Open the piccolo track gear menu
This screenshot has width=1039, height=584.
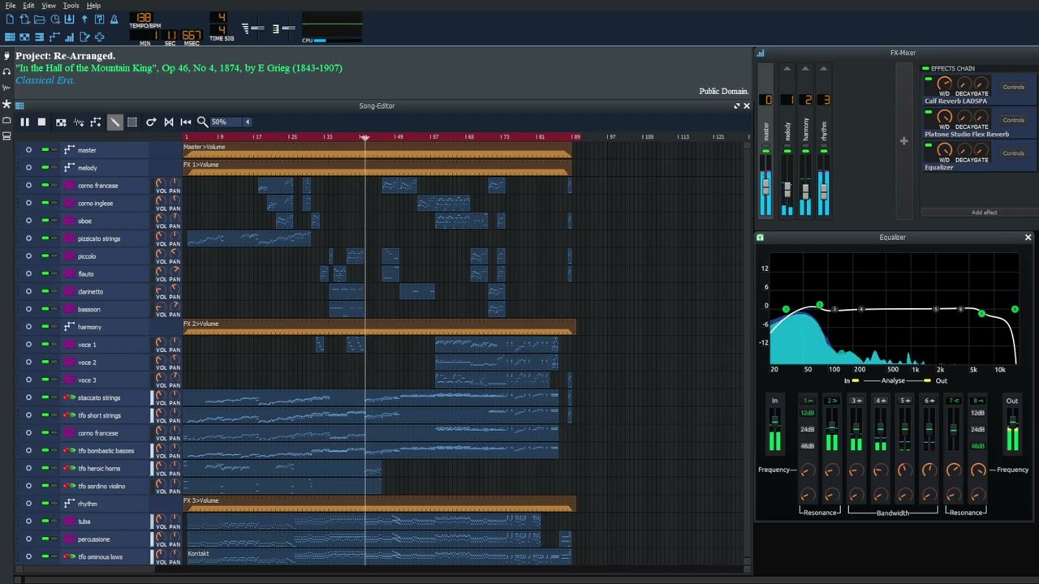click(28, 256)
